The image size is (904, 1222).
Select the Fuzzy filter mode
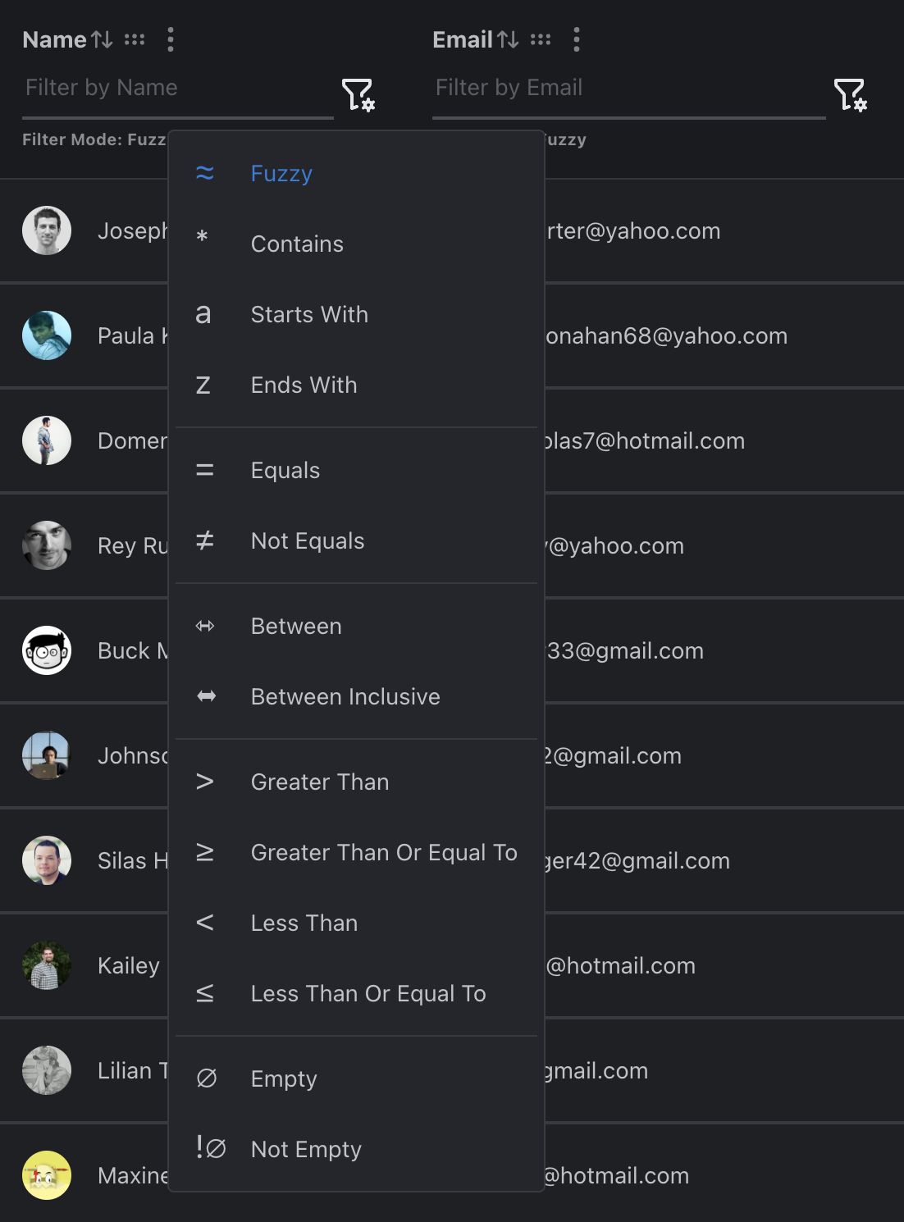pyautogui.click(x=281, y=174)
